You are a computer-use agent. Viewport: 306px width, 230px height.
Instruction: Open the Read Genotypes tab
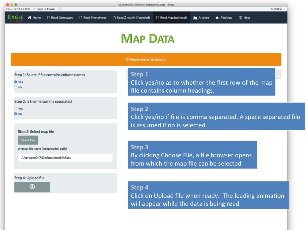click(x=60, y=17)
